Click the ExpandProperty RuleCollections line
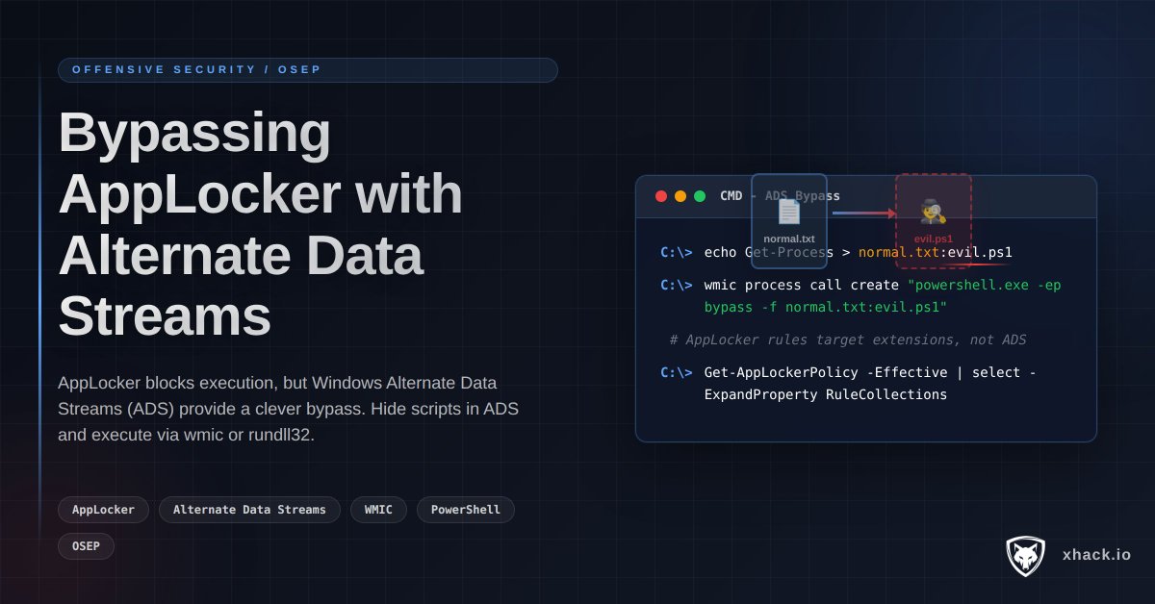Image resolution: width=1155 pixels, height=604 pixels. pyautogui.click(x=826, y=394)
